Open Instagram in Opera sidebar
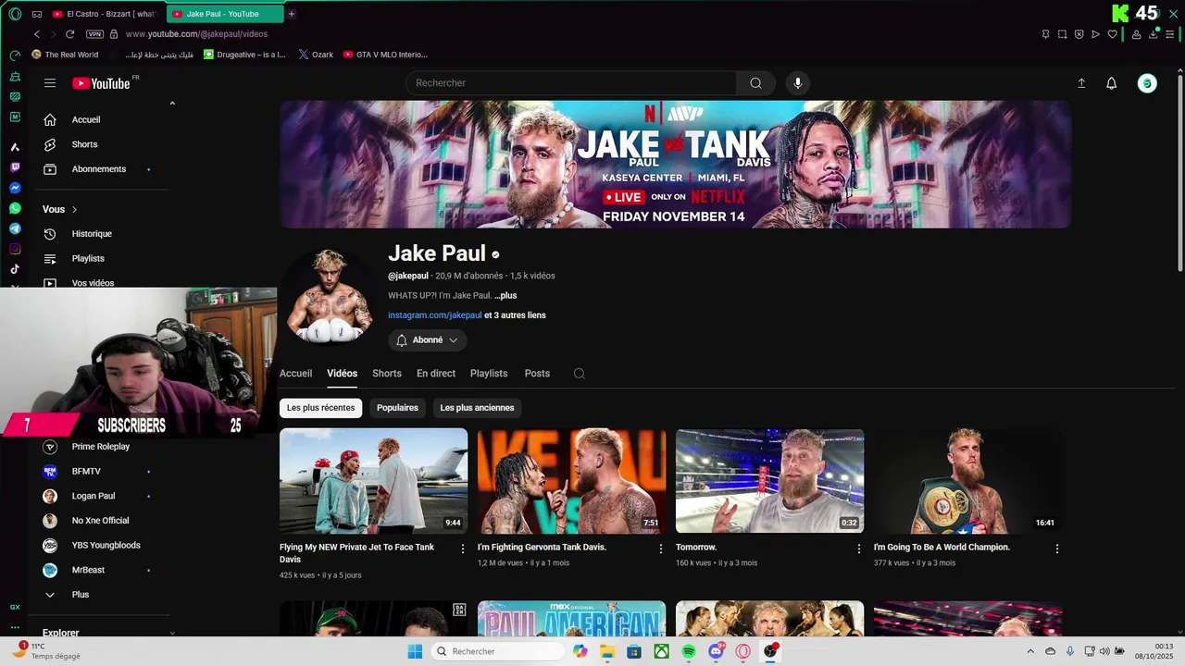1185x666 pixels. (x=15, y=249)
